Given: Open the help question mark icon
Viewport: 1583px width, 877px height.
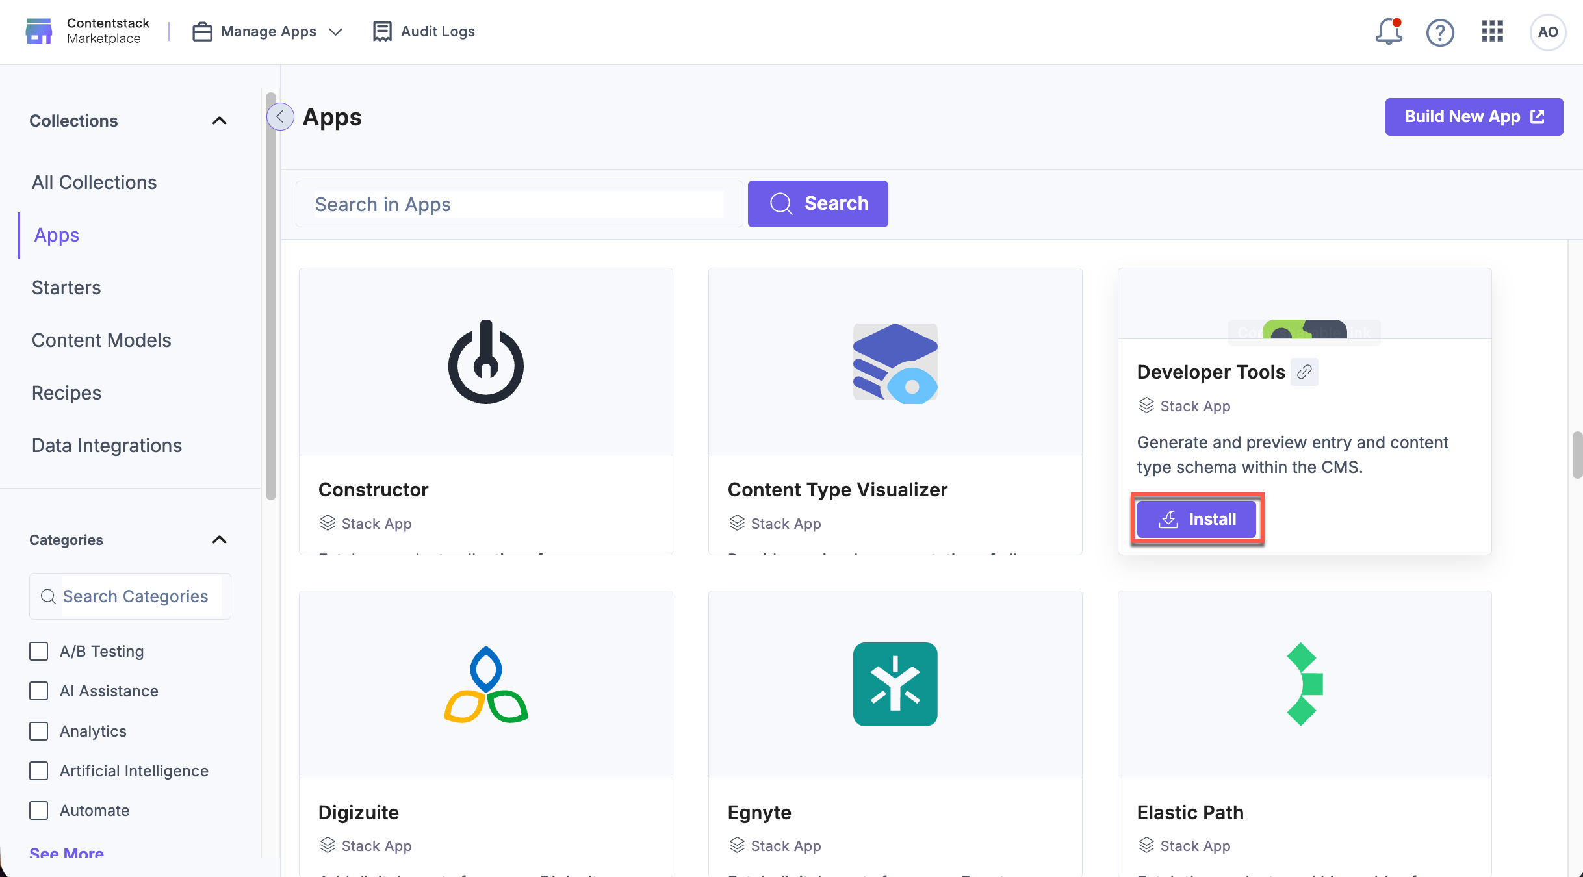Looking at the screenshot, I should pos(1440,32).
